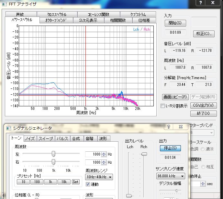Select the 相関関数 tab
223x199 pixels.
(x=118, y=20)
